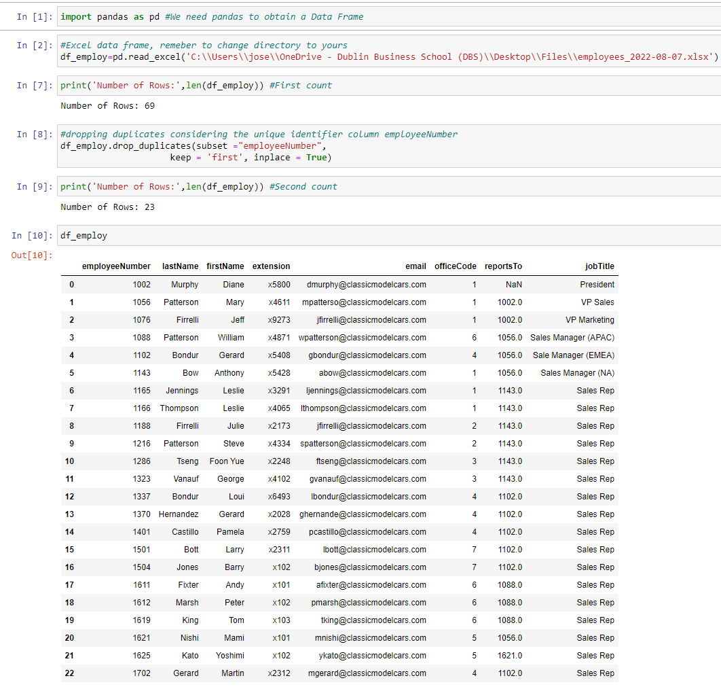Click email pmarsh@classicmodelcars.com
This screenshot has height=691, width=721.
(369, 603)
